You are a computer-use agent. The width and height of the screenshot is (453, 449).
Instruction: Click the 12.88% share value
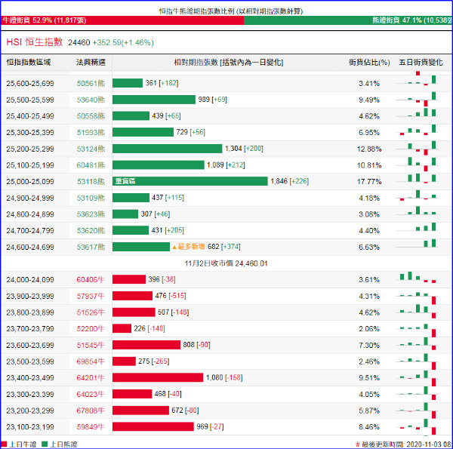point(369,149)
